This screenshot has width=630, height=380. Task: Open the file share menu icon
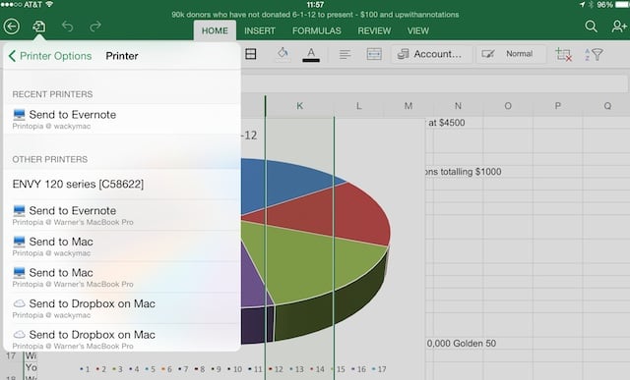39,27
